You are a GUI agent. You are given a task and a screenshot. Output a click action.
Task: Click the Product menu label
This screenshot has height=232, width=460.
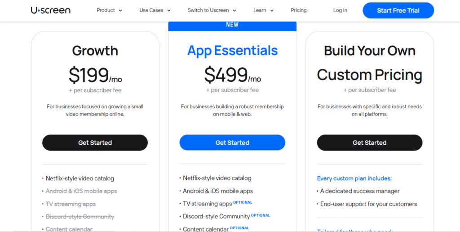[106, 10]
